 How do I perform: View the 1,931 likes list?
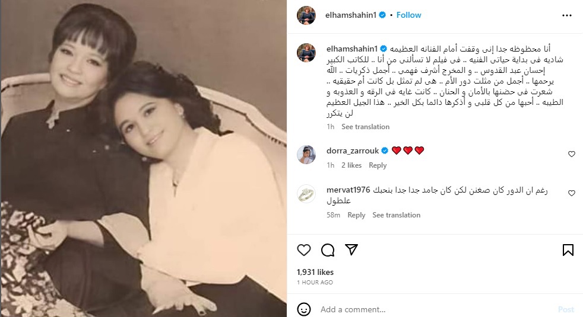(x=315, y=272)
